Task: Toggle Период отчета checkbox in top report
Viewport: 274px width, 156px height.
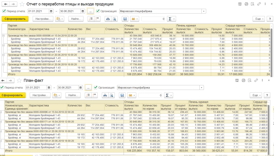Action: tap(4, 11)
